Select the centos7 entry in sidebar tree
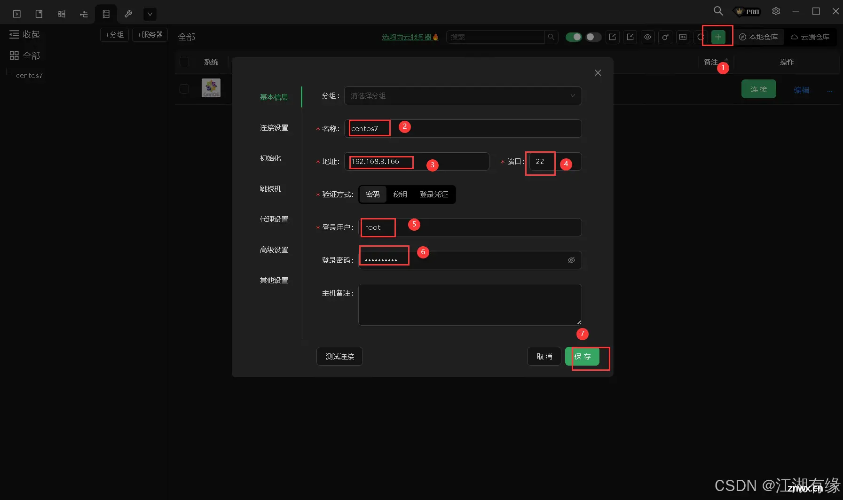 pos(29,75)
